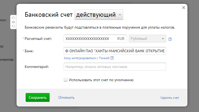Click the envelope feedback icon
Screen dimensions: 199x112
[14, 22]
